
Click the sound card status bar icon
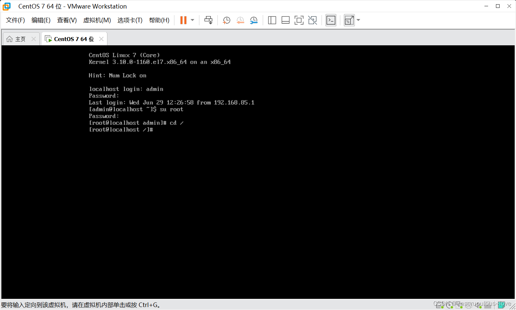pyautogui.click(x=479, y=305)
